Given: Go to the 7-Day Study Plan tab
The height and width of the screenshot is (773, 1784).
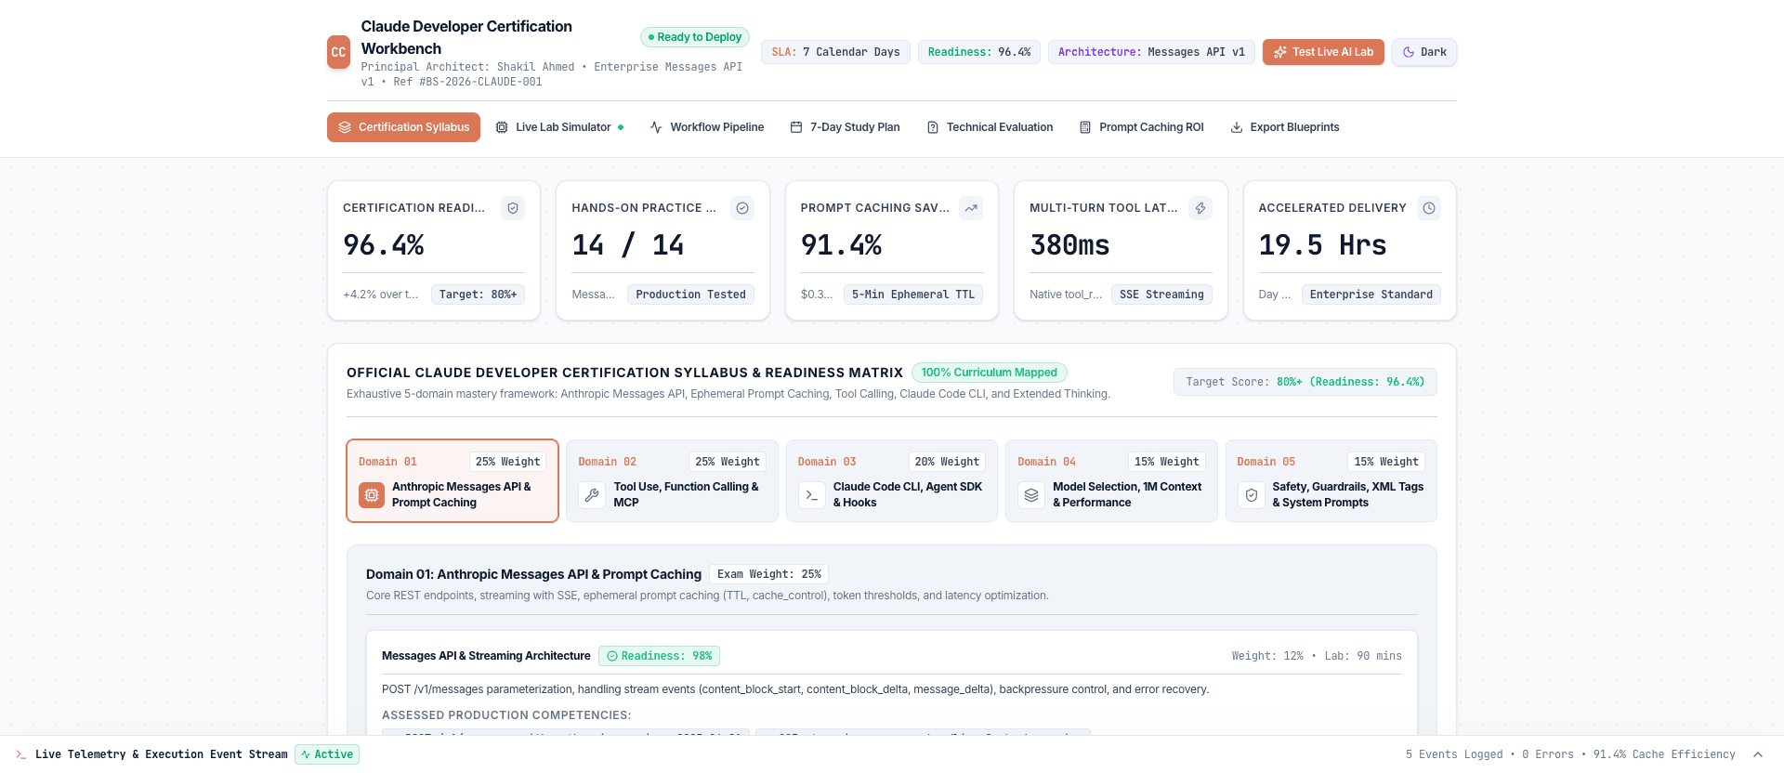Looking at the screenshot, I should (846, 127).
